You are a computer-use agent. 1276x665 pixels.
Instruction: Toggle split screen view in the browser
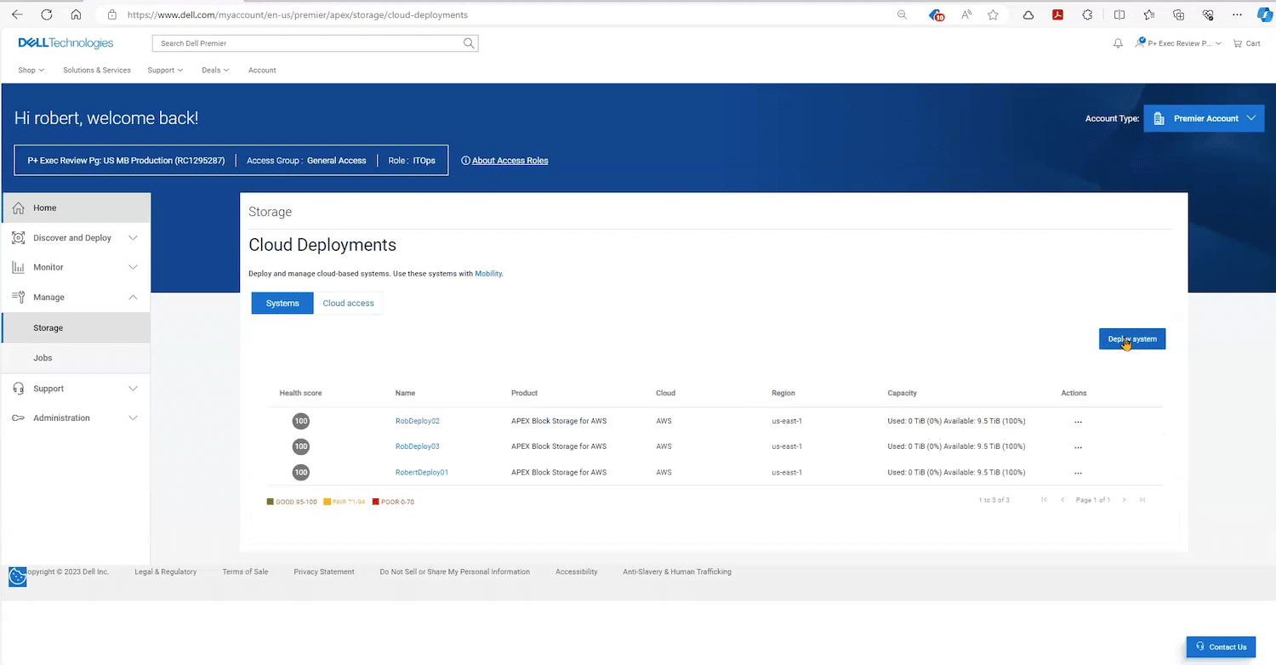coord(1119,14)
